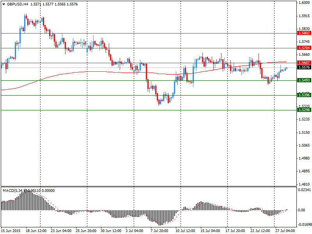Click the 1.5065 price scale value
This screenshot has height=234, width=312.
304,145
